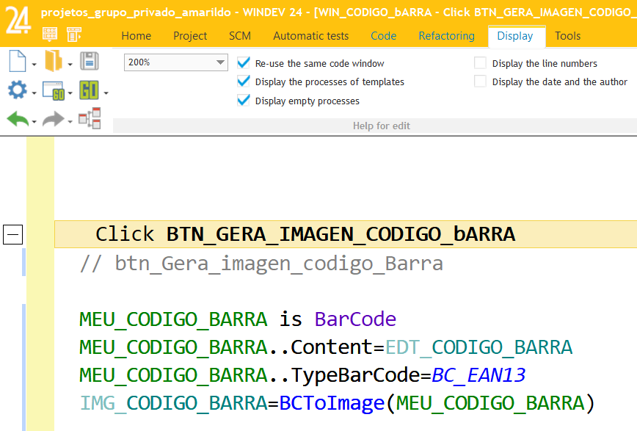Image resolution: width=637 pixels, height=431 pixels.
Task: Enable Display the date and the author
Action: pyautogui.click(x=480, y=82)
